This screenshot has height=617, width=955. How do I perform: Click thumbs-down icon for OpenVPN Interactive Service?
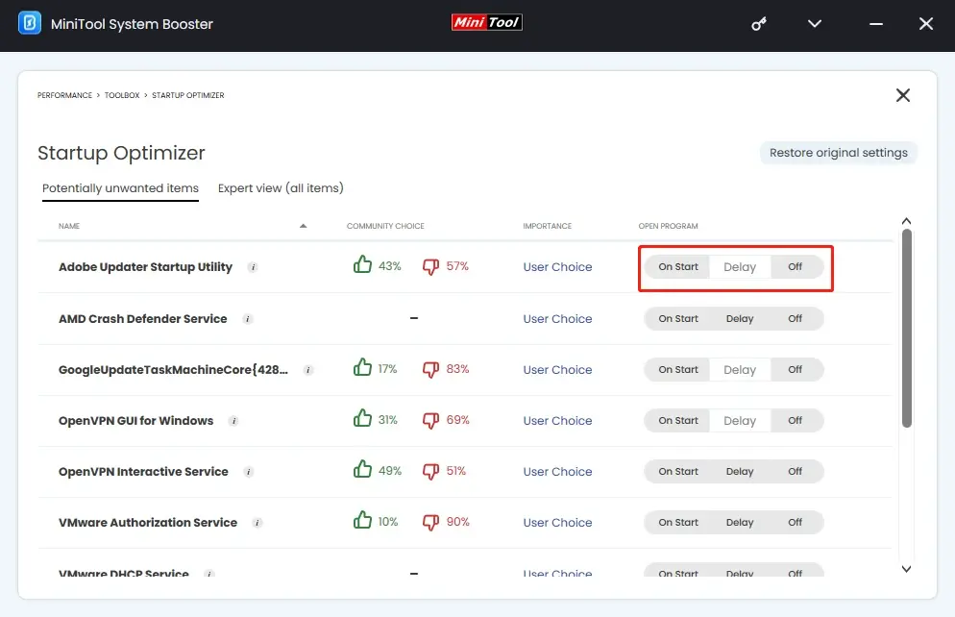(430, 472)
